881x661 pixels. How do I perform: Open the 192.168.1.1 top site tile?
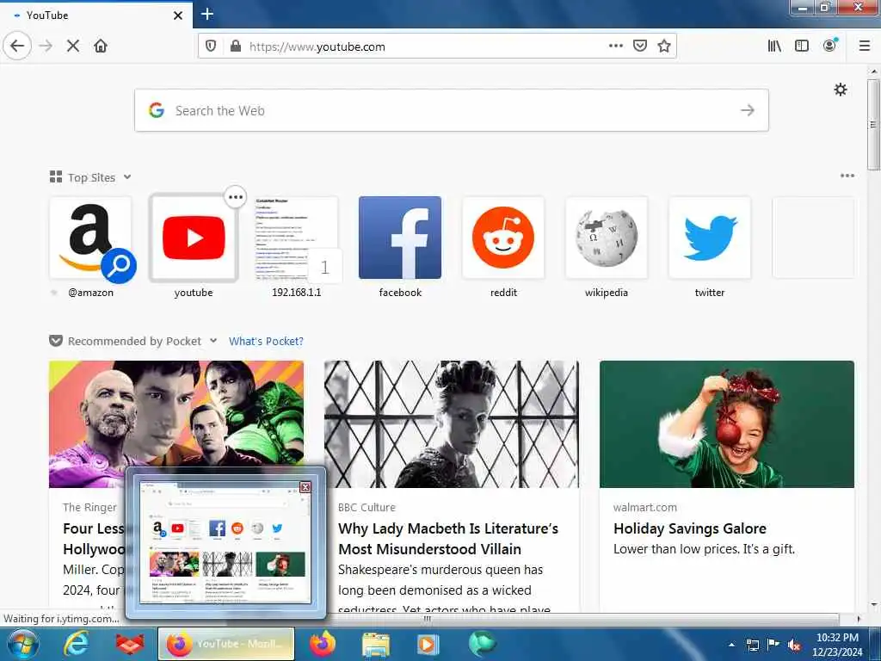[x=297, y=238]
